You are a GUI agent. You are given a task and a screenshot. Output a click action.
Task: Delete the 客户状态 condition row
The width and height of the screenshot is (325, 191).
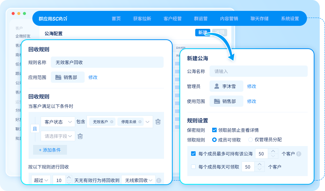[x=158, y=122]
